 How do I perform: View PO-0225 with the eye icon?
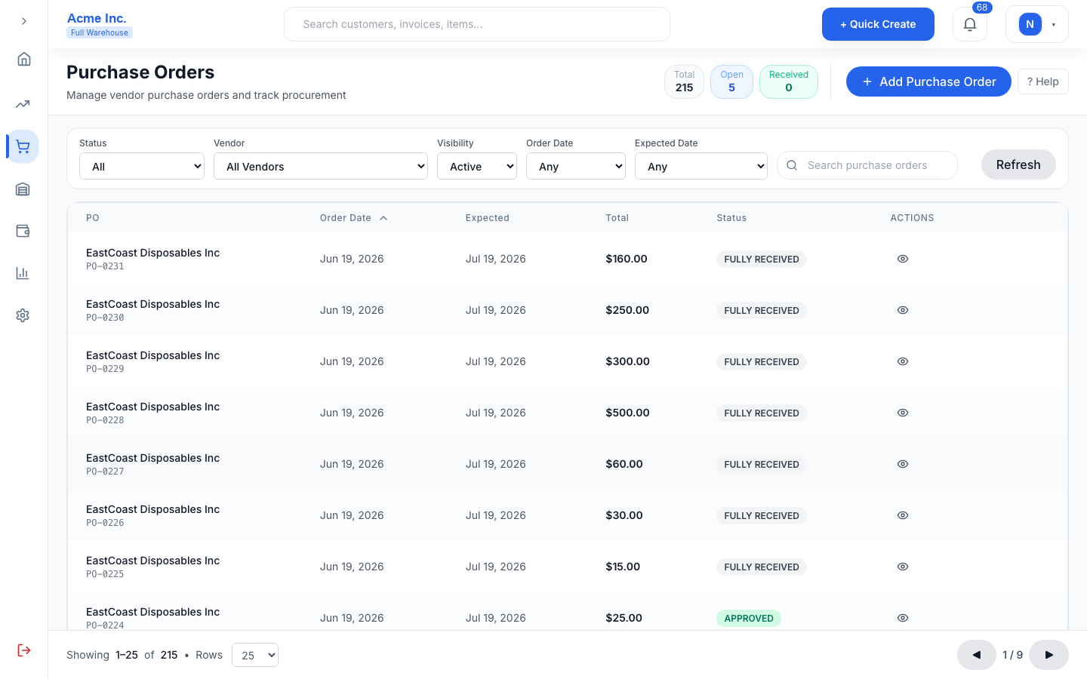pos(903,567)
